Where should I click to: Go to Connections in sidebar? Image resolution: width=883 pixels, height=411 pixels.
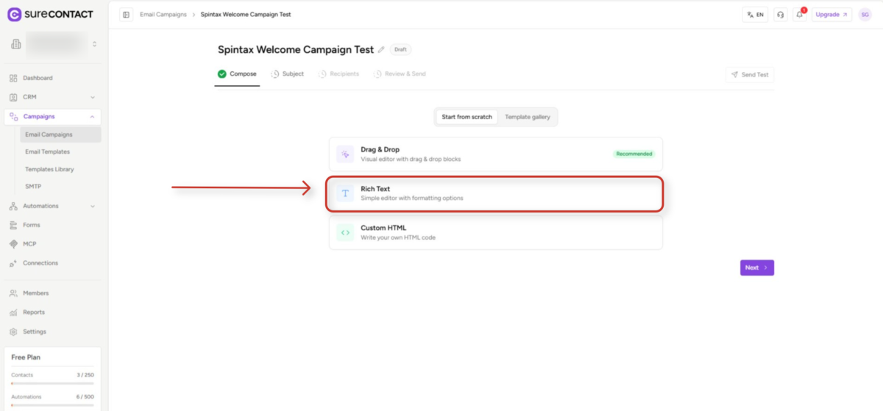tap(40, 263)
